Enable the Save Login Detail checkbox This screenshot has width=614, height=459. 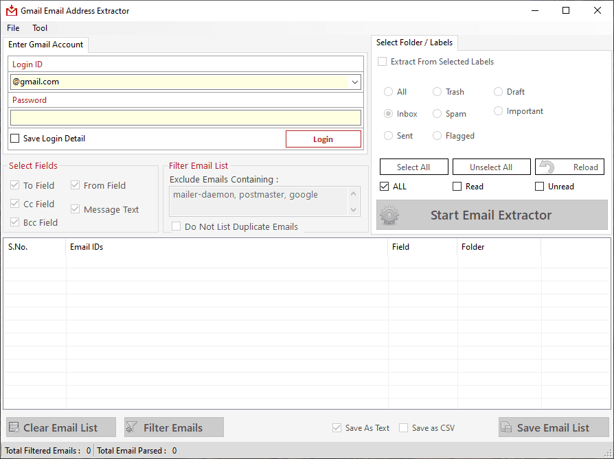14,139
